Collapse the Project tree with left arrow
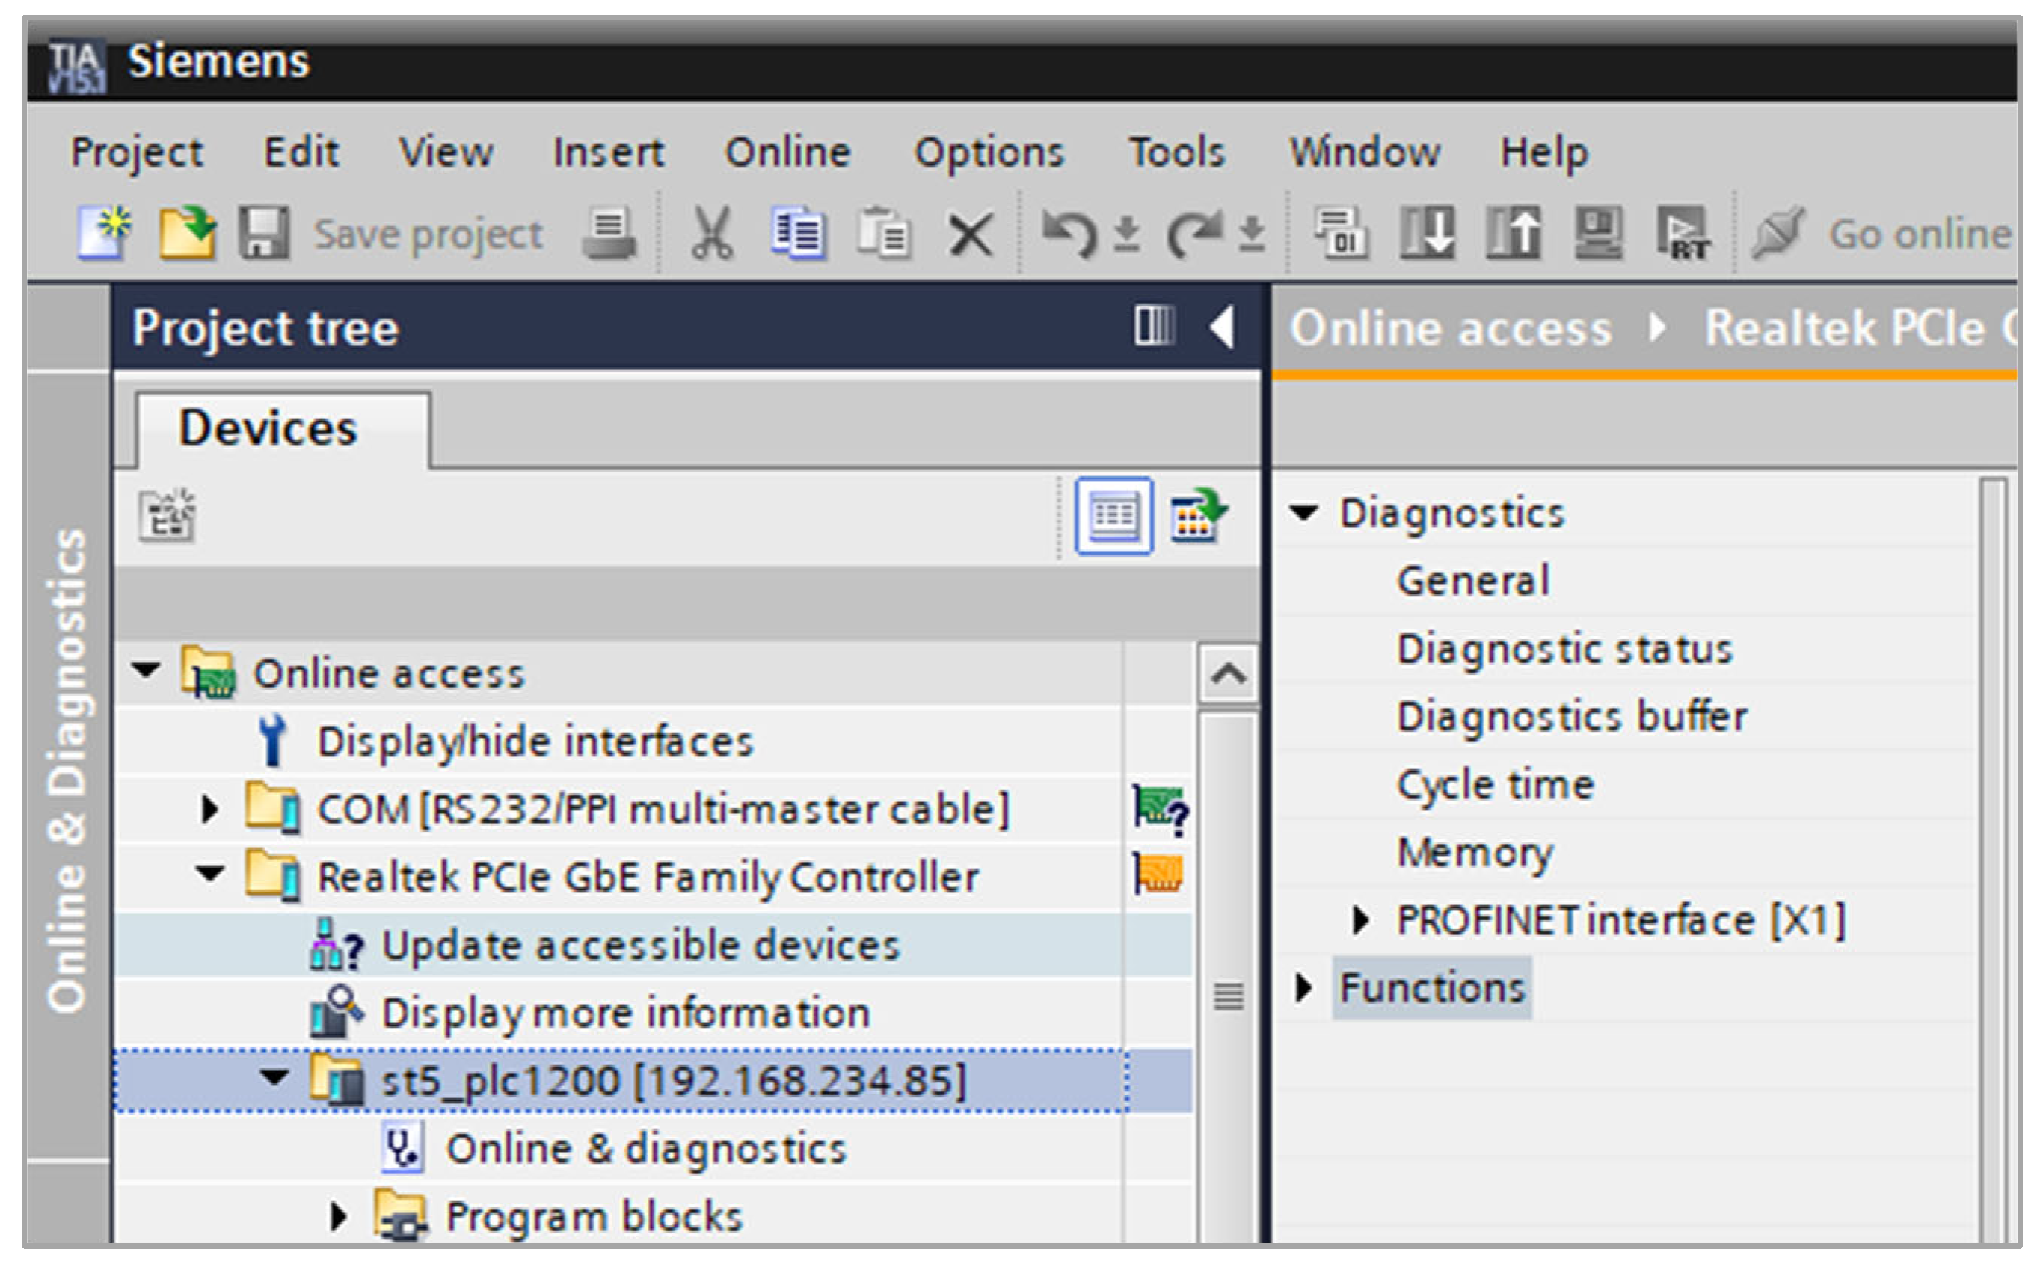2037x1264 pixels. click(x=1223, y=327)
